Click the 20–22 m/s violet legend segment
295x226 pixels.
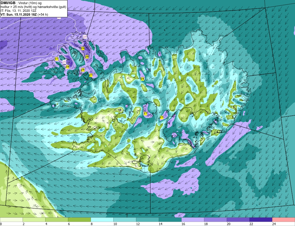pos(238,220)
